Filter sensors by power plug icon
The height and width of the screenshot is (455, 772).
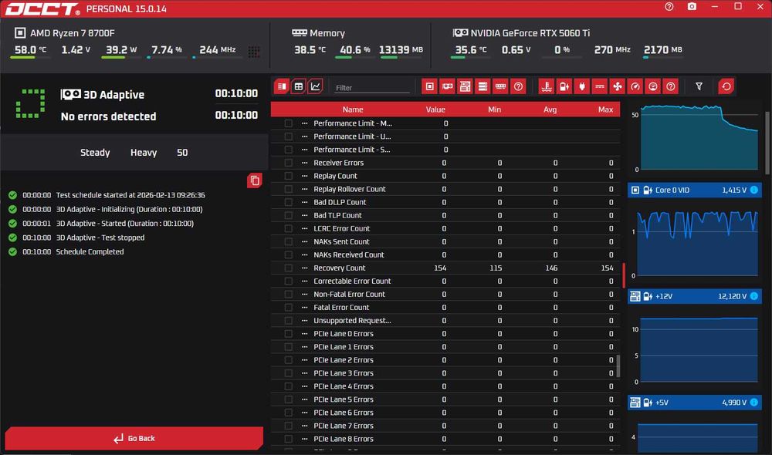coord(582,86)
